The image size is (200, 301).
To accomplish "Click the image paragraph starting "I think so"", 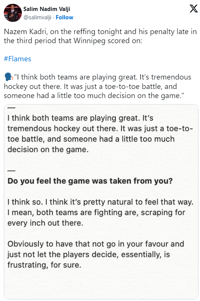I will (x=100, y=212).
